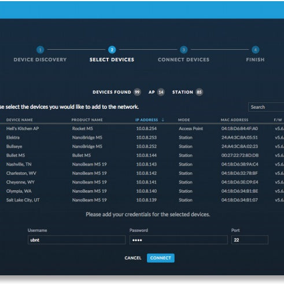Click the Search devices field
This screenshot has width=284, height=284.
tap(266, 107)
